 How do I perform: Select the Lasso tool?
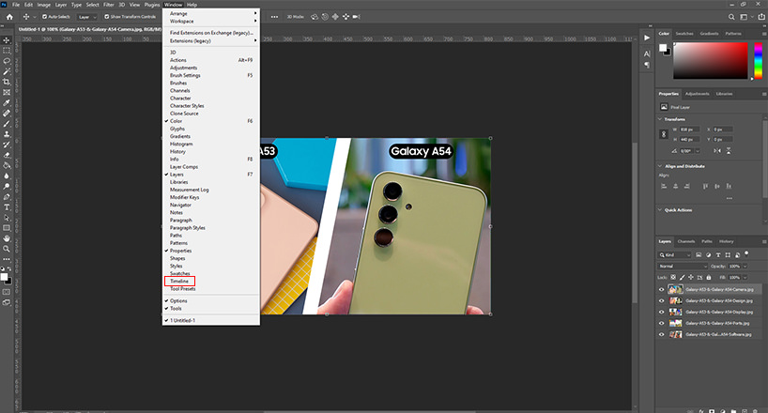(x=7, y=61)
